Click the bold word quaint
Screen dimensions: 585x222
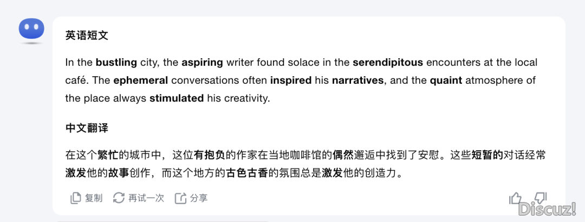click(446, 80)
